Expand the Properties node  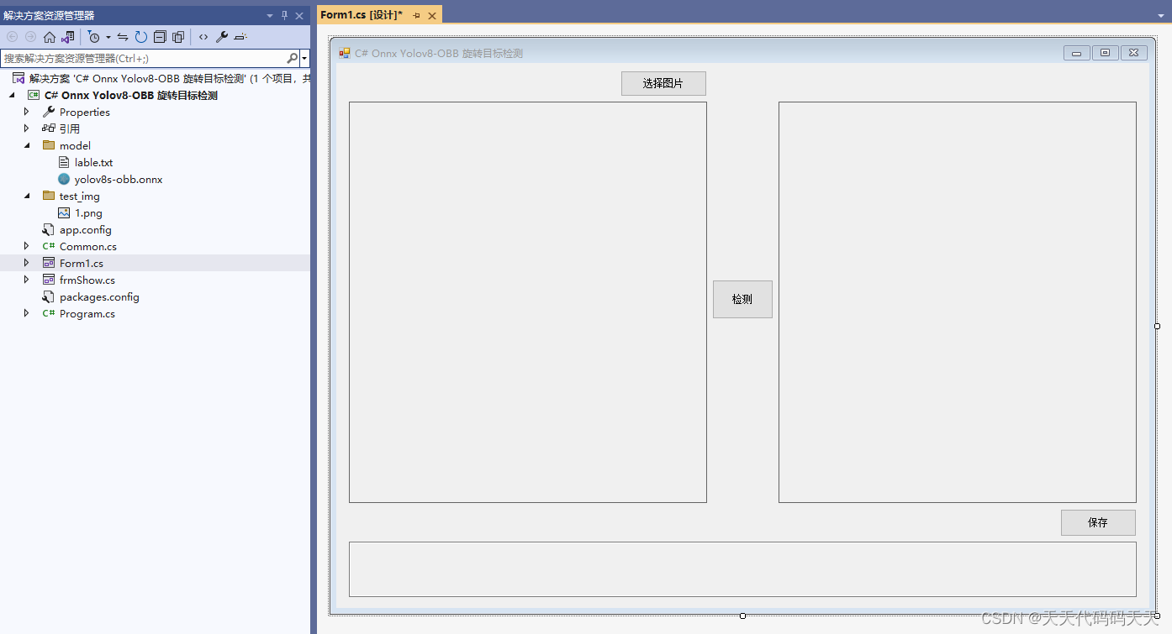(x=27, y=112)
